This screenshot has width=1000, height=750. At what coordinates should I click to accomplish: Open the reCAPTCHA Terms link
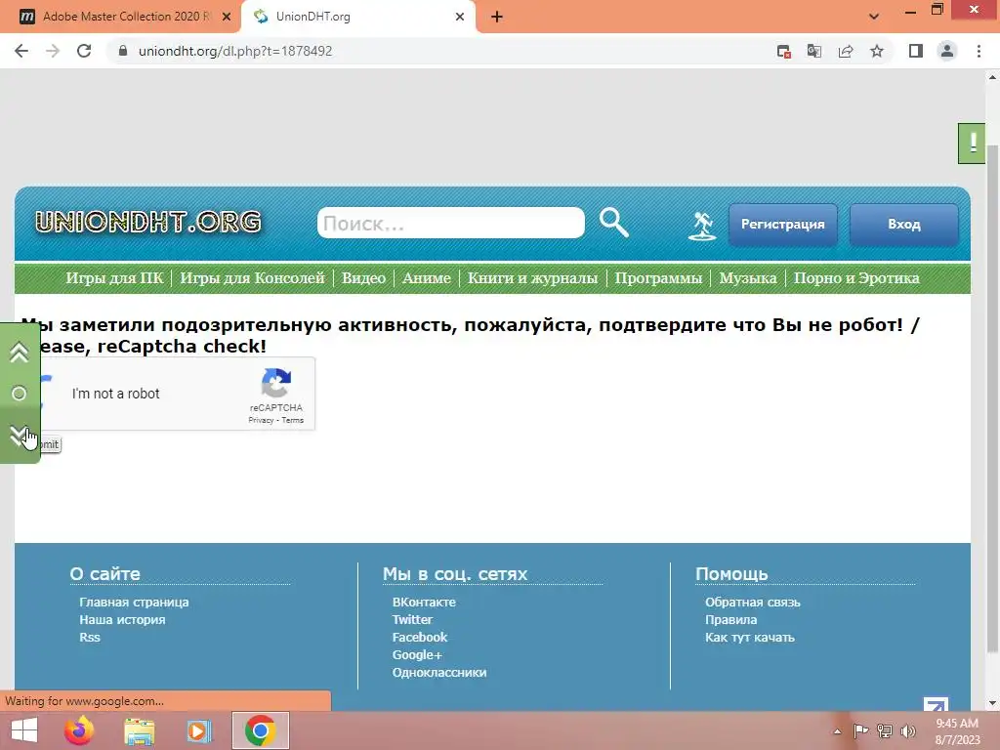click(x=293, y=420)
